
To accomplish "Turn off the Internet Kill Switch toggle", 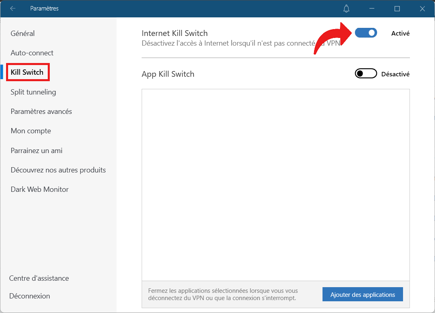I will (366, 33).
